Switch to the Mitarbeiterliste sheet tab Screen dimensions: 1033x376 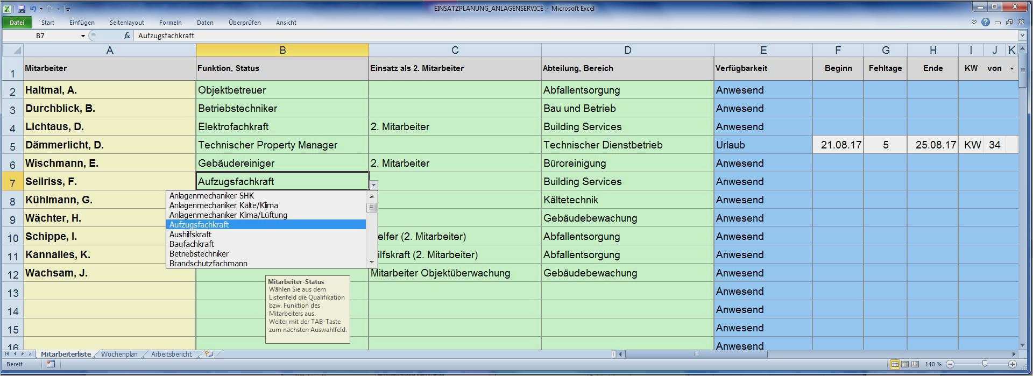coord(66,354)
